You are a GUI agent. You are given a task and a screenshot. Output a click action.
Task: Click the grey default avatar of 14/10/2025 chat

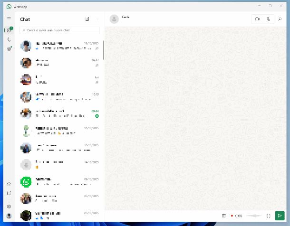pyautogui.click(x=26, y=165)
